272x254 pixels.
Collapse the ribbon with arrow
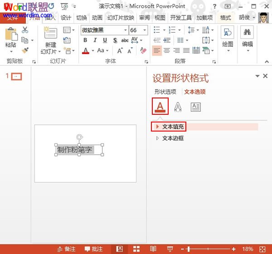(x=267, y=62)
